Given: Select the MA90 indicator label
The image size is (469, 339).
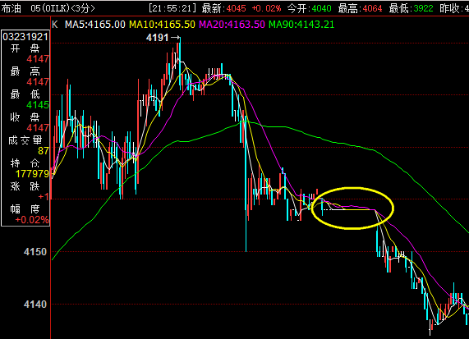Looking at the screenshot, I should (x=301, y=25).
